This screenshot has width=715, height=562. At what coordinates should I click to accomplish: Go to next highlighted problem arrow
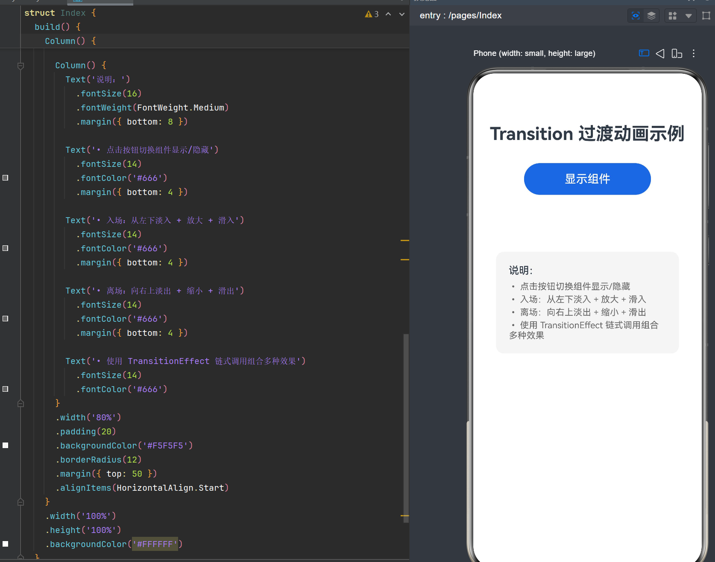(402, 14)
